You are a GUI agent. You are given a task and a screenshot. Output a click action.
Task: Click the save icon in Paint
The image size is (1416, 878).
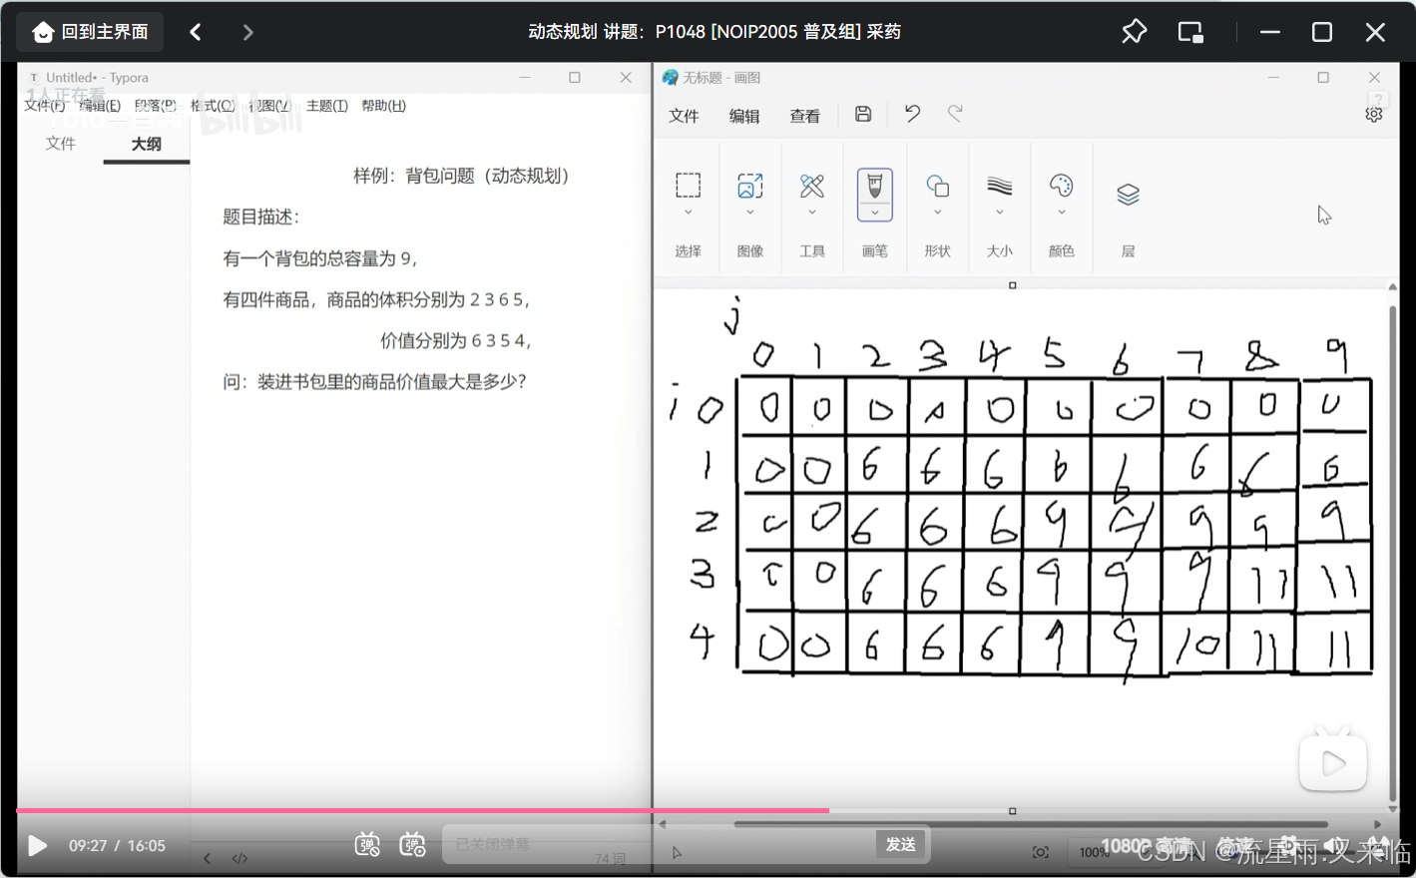(x=863, y=115)
